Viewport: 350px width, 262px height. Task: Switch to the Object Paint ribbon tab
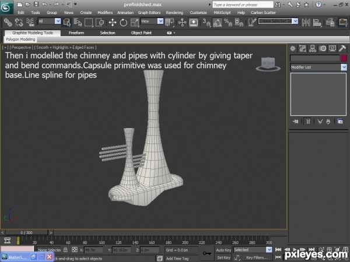tap(141, 33)
